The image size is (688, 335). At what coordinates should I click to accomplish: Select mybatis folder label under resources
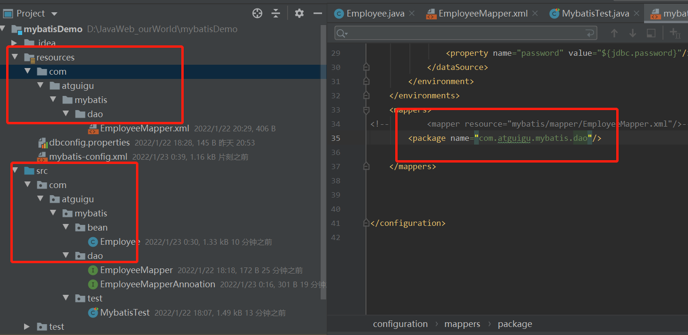point(91,100)
